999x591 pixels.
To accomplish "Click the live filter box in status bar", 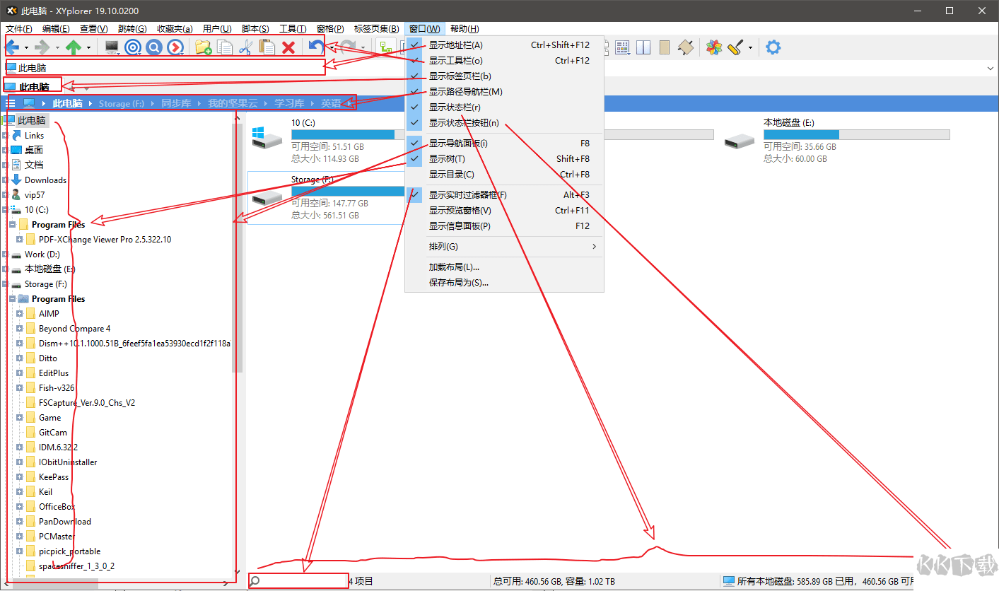I will pos(299,581).
